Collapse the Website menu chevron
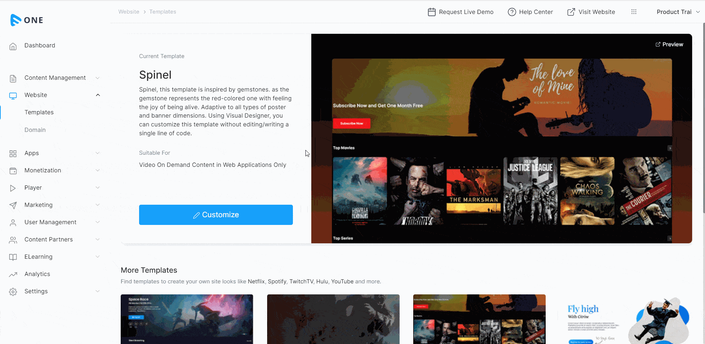705x344 pixels. point(98,95)
